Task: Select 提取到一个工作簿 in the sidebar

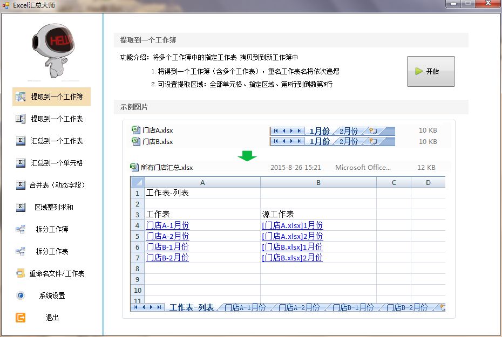Action: point(51,97)
